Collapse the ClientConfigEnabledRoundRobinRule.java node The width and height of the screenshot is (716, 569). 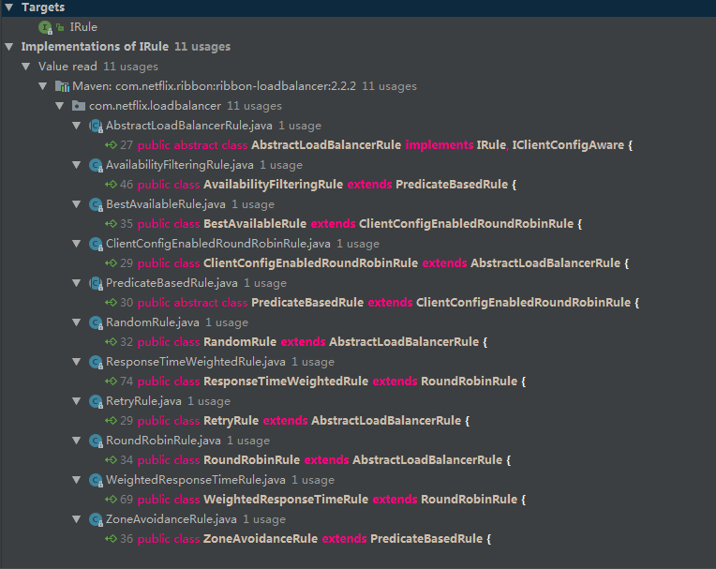coord(77,244)
